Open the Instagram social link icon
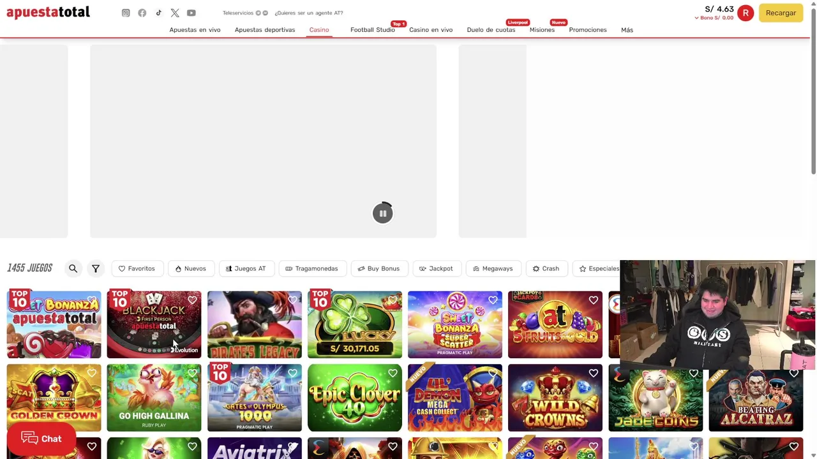 pyautogui.click(x=126, y=13)
